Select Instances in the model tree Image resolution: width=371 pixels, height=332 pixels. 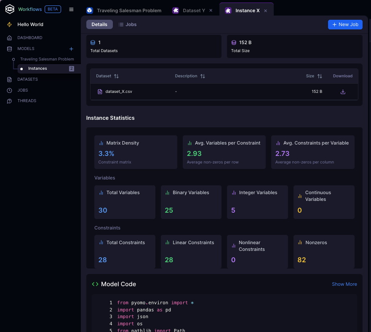click(x=37, y=69)
